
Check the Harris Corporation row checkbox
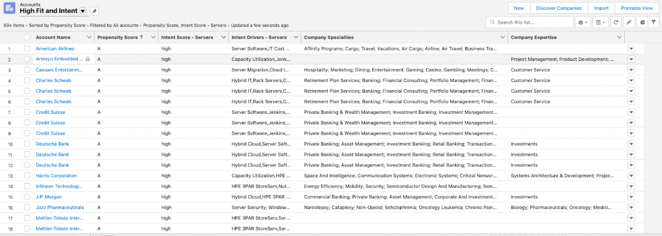click(27, 176)
